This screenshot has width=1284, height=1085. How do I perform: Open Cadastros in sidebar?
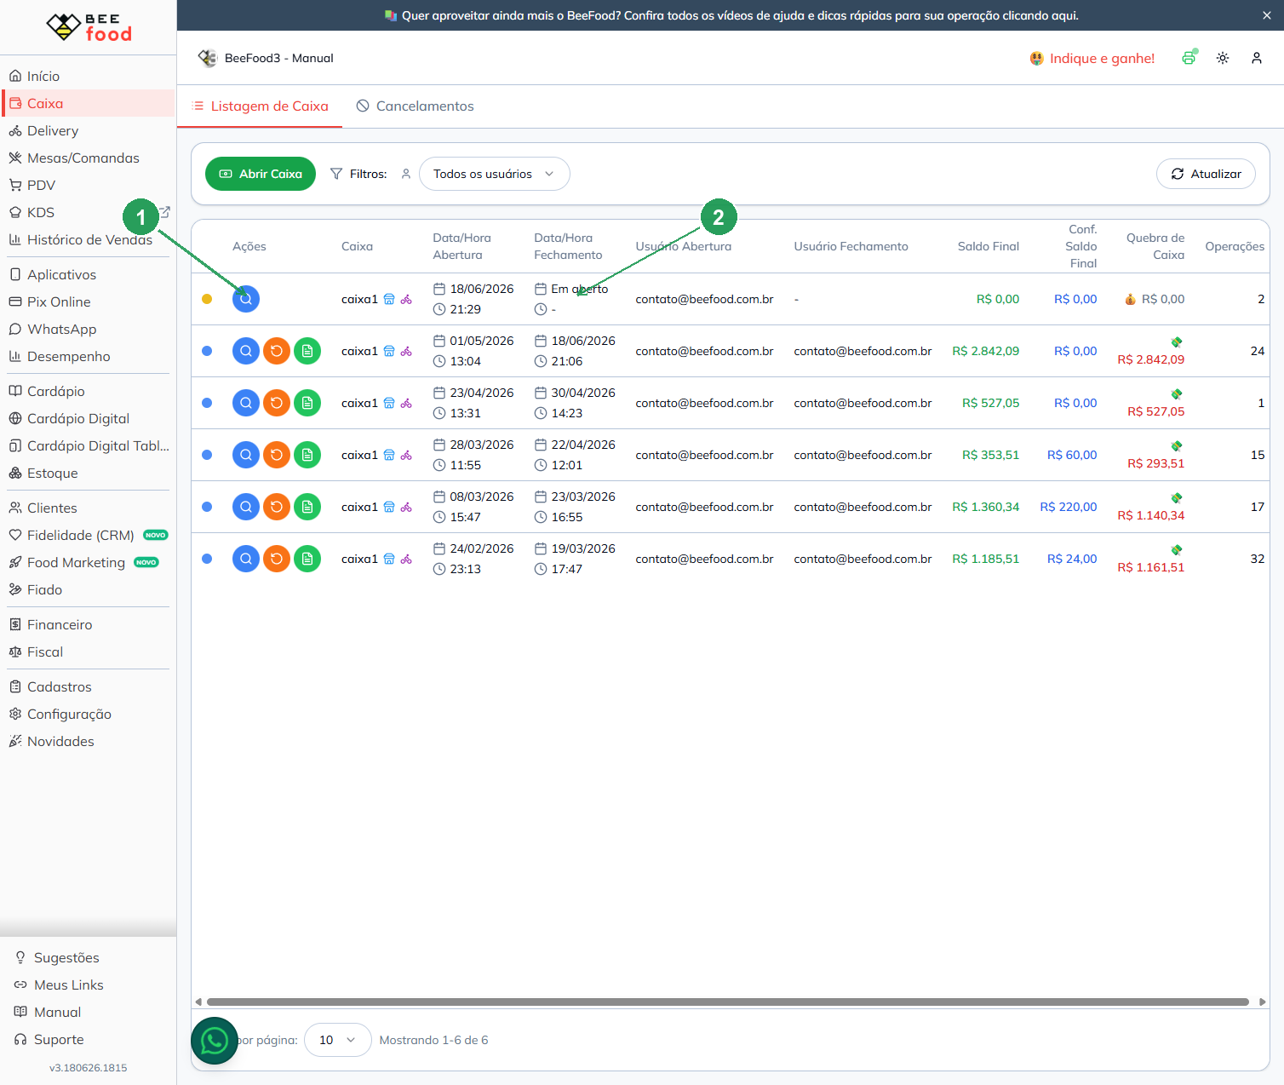coord(89,686)
